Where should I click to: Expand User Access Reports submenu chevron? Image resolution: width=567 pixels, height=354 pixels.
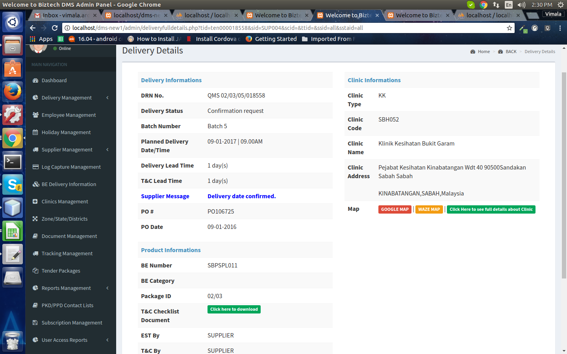[x=107, y=340]
